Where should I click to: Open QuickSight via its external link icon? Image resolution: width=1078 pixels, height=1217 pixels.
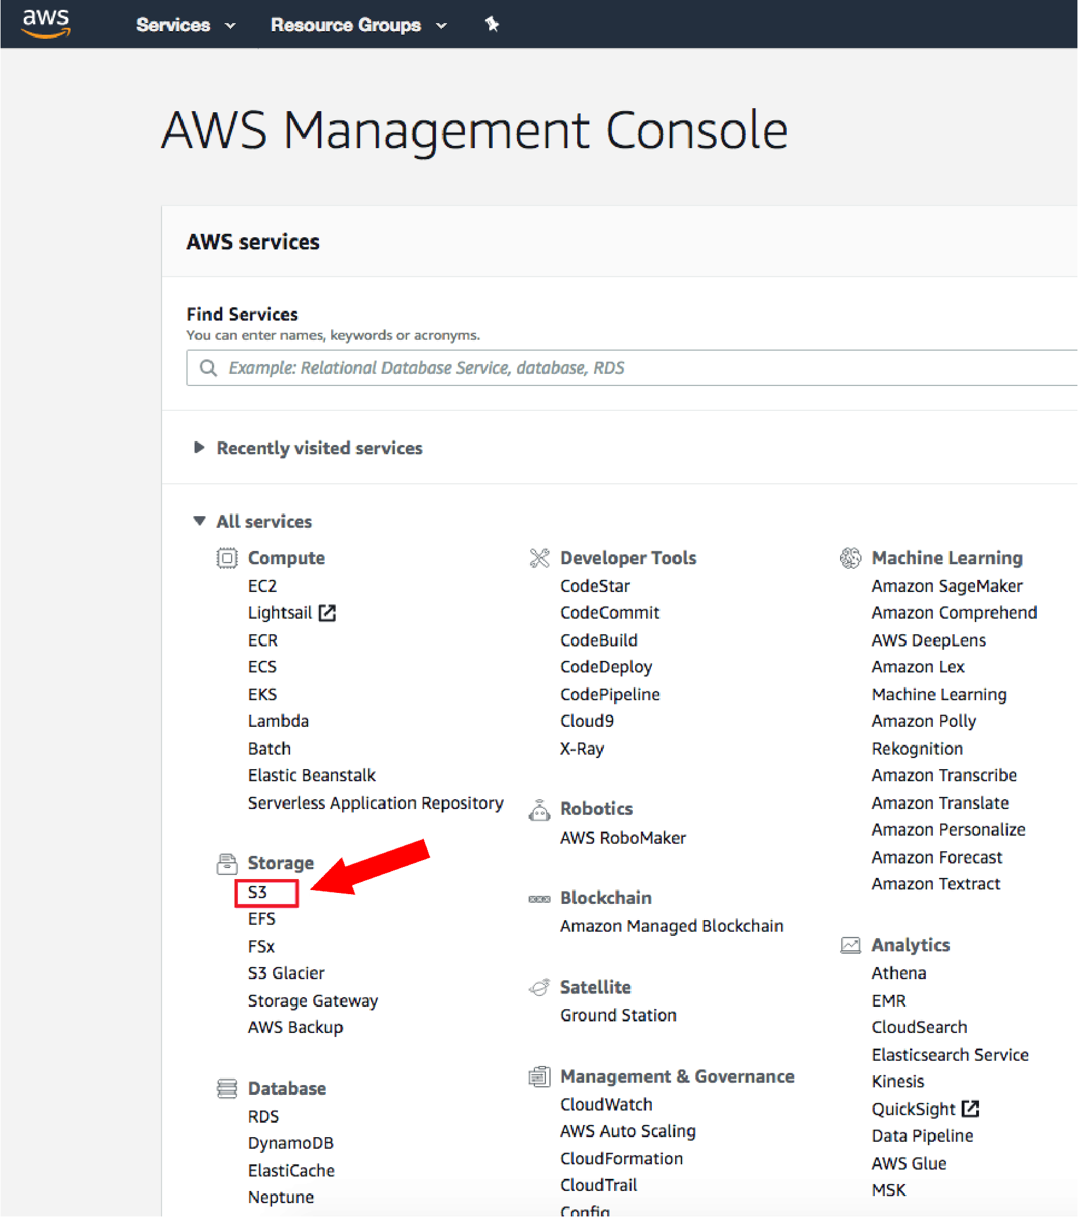click(x=971, y=1109)
